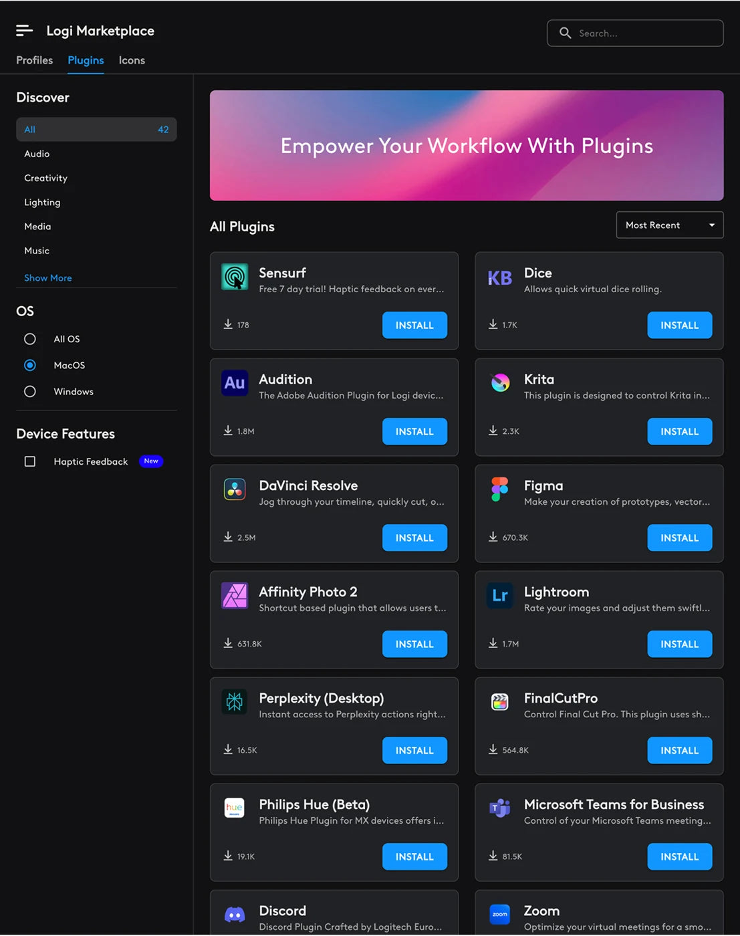The width and height of the screenshot is (740, 936).
Task: Select the MacOS radio button
Action: pos(29,365)
